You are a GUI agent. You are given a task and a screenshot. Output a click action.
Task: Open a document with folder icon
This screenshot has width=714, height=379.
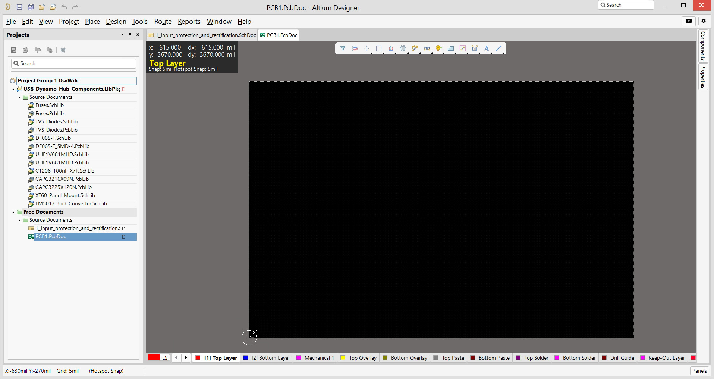(x=42, y=7)
